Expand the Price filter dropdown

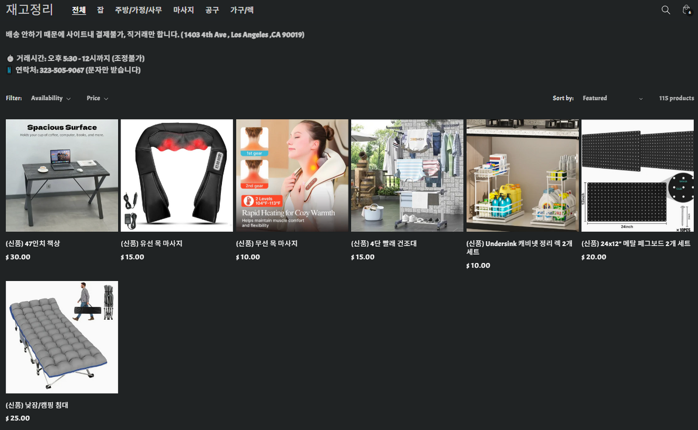(x=97, y=98)
